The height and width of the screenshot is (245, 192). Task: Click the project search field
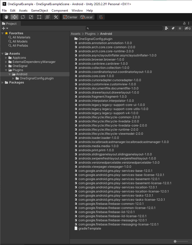coord(124,28)
